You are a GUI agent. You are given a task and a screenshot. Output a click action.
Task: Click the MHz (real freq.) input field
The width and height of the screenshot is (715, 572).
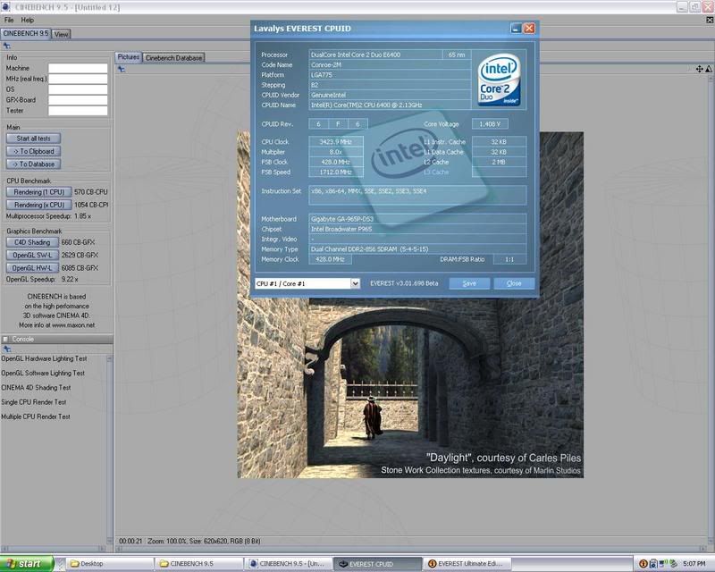pyautogui.click(x=78, y=79)
